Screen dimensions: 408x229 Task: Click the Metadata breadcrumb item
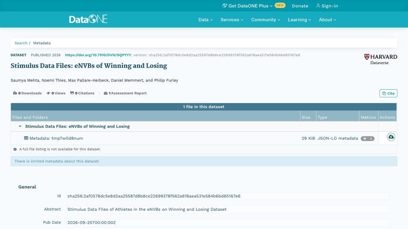pos(42,43)
